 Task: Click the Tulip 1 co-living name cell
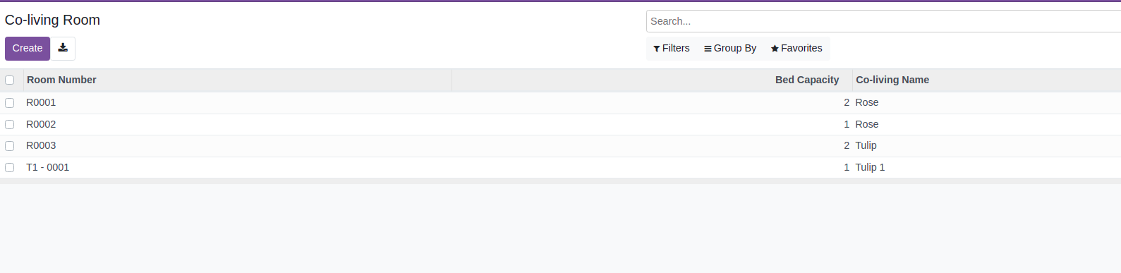(870, 167)
